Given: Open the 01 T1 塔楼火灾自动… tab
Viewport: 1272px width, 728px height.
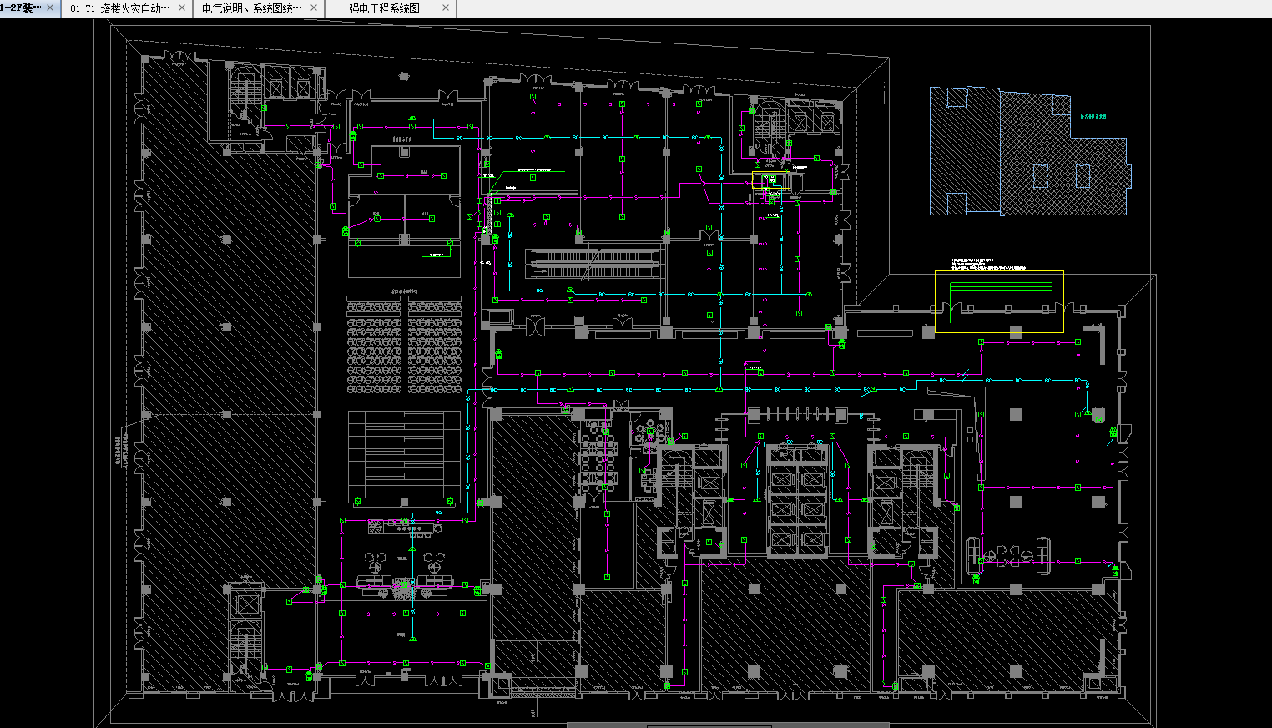Looking at the screenshot, I should point(120,8).
